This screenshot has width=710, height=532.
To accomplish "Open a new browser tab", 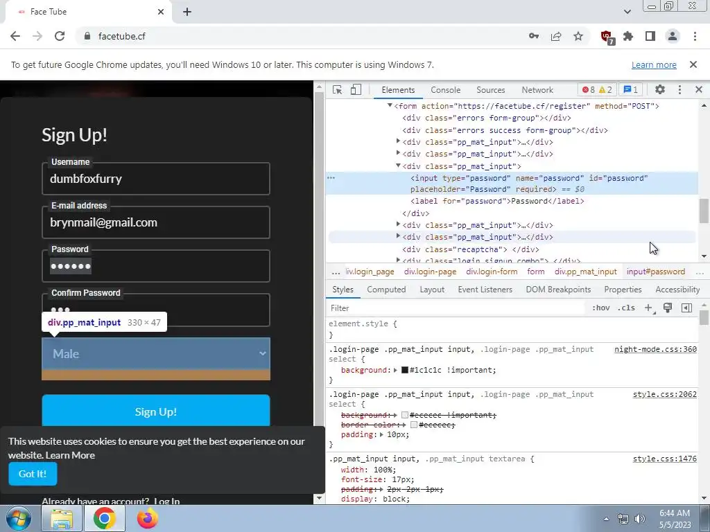I will point(187,12).
